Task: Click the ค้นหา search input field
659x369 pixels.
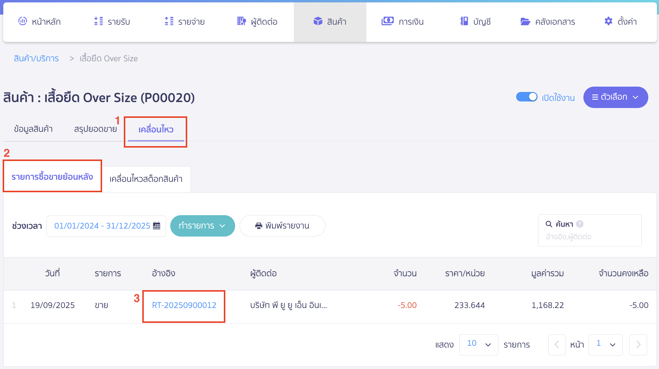Action: coord(589,237)
